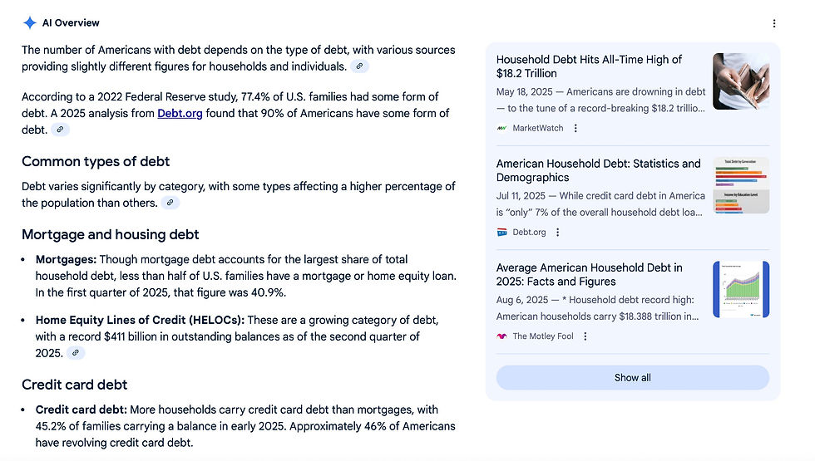Click the Debt.org favicon in the sources
The image size is (815, 461).
pyautogui.click(x=502, y=233)
